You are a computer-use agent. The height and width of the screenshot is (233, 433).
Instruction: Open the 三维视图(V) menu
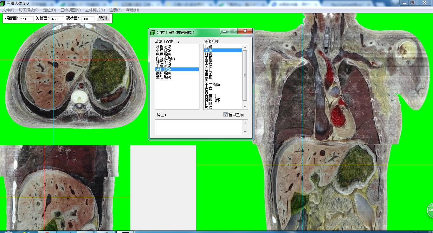click(70, 10)
